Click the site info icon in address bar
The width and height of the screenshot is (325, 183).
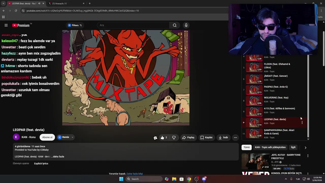[x=23, y=11]
